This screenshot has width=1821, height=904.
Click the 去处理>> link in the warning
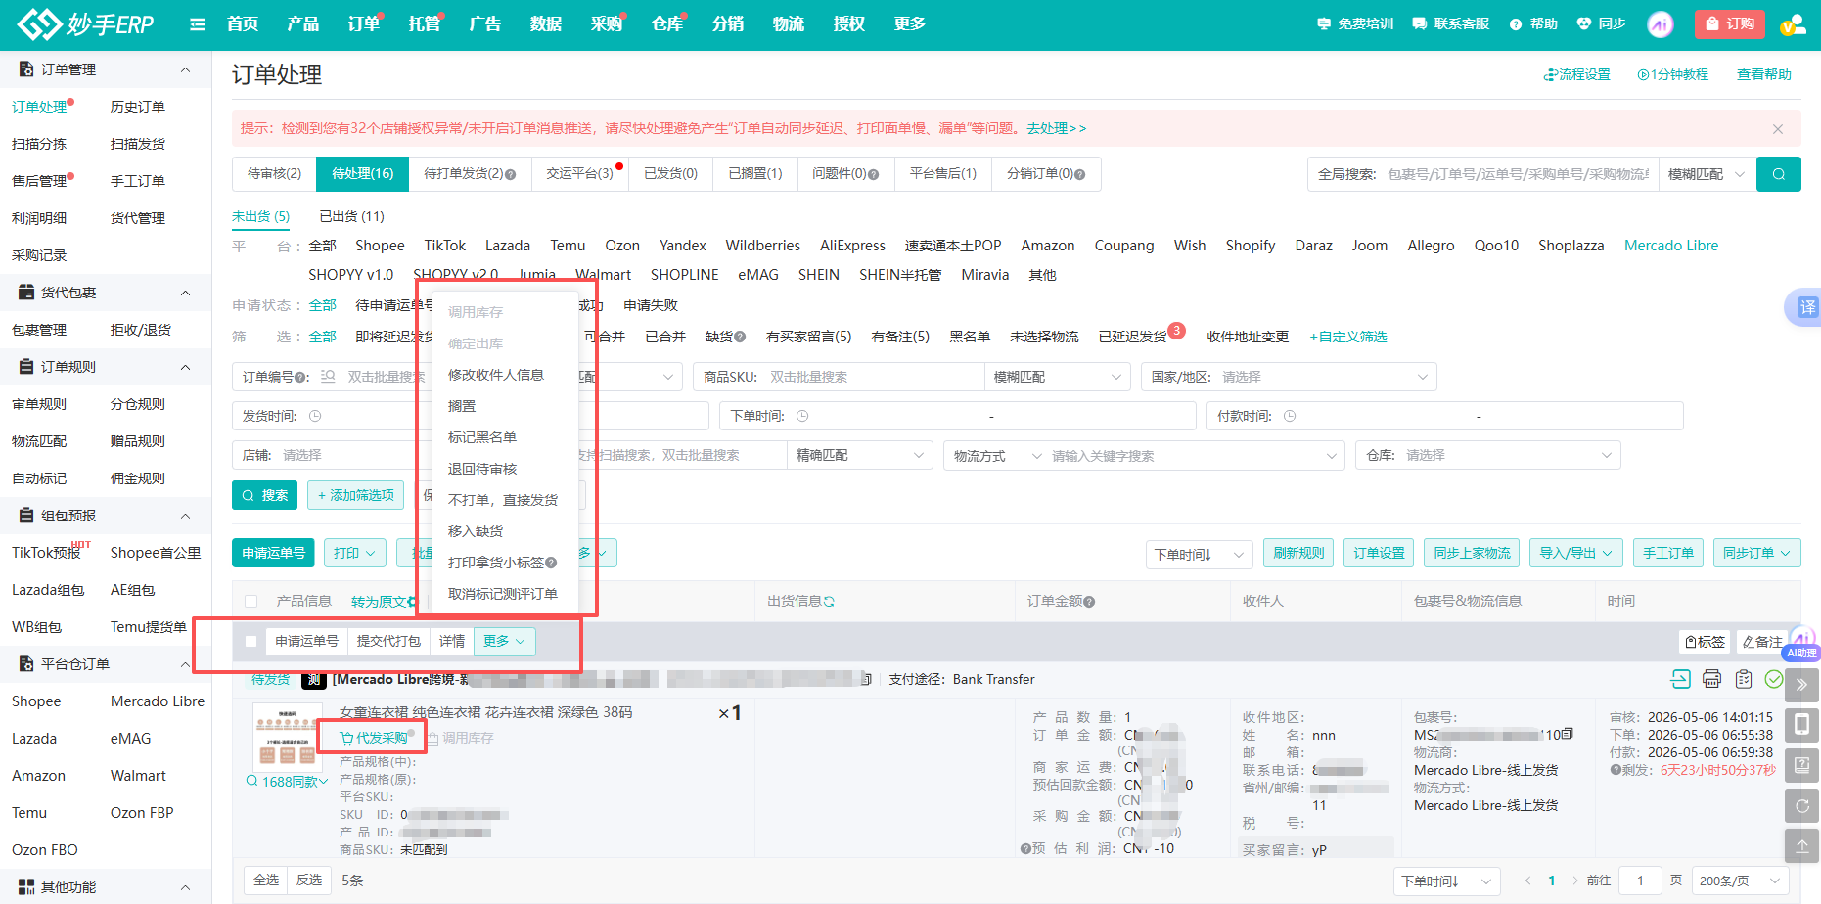[x=1057, y=128]
